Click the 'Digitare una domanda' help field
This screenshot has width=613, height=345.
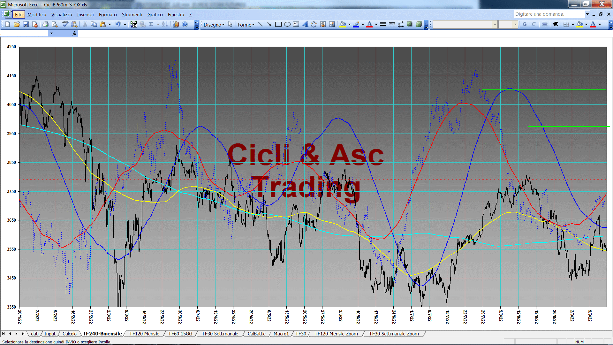click(549, 14)
